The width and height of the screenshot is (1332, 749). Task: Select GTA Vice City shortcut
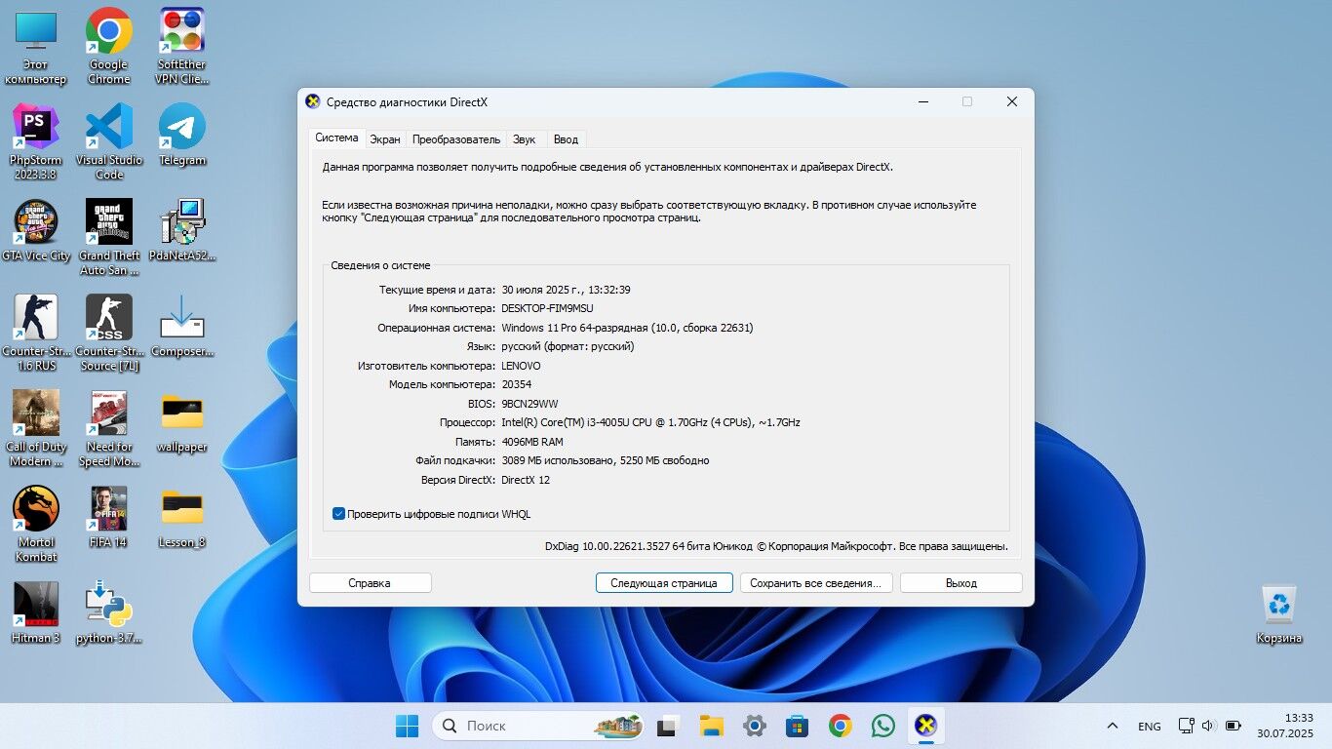[36, 230]
